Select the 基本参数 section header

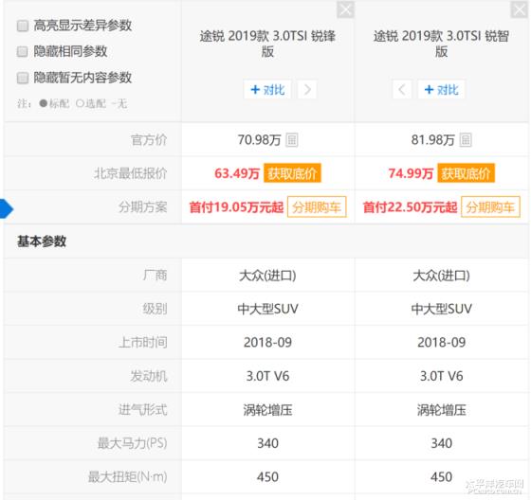[x=42, y=241]
